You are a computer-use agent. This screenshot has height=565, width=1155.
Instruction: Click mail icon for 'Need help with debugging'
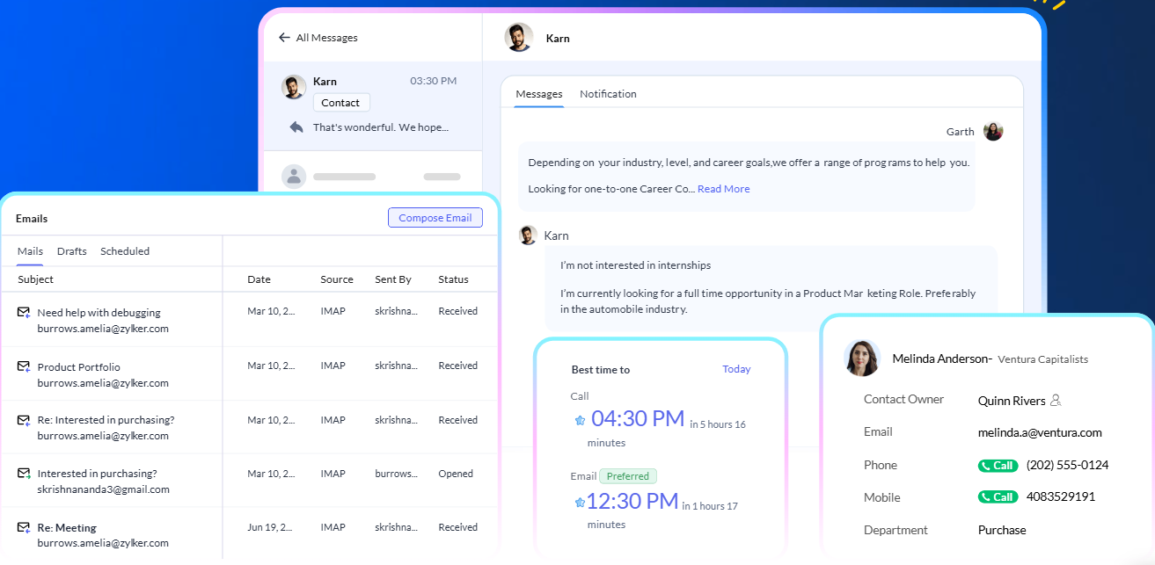24,312
